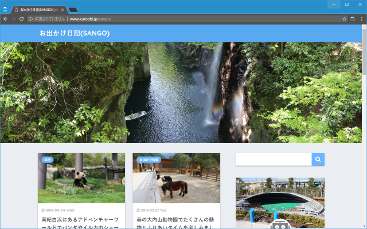Image resolution: width=367 pixels, height=229 pixels.
Task: Minimize the browser window
Action: pos(334,4)
